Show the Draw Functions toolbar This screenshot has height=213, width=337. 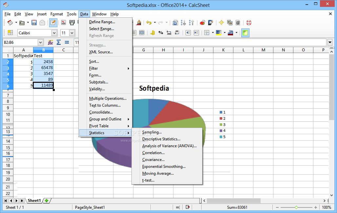[210, 23]
